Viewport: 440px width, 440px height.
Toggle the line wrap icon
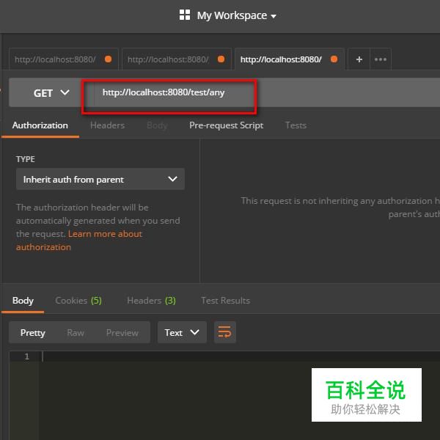pos(225,332)
